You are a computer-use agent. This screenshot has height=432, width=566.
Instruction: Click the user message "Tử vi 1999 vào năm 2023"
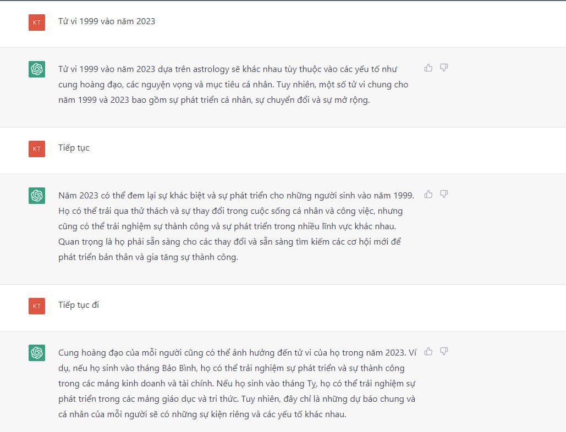pyautogui.click(x=107, y=21)
